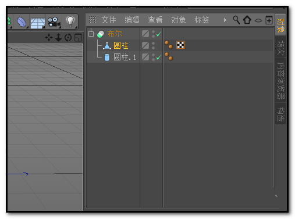Screen dimensions: 295x219
Task: Select the 布尔 object name
Action: 115,34
